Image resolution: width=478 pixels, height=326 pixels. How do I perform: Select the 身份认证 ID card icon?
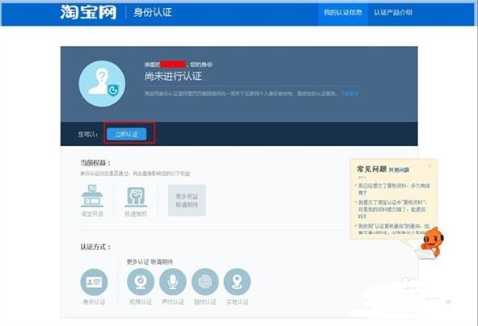94,282
